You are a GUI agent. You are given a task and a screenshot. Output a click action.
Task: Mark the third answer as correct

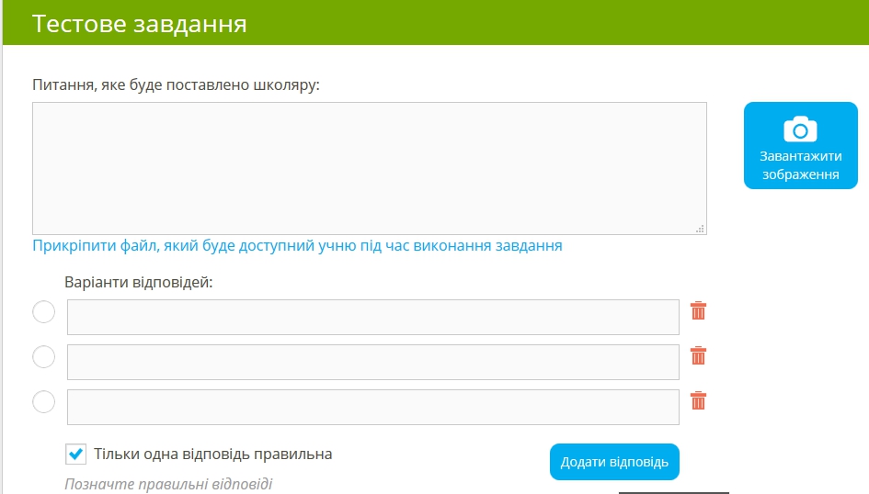(x=44, y=401)
